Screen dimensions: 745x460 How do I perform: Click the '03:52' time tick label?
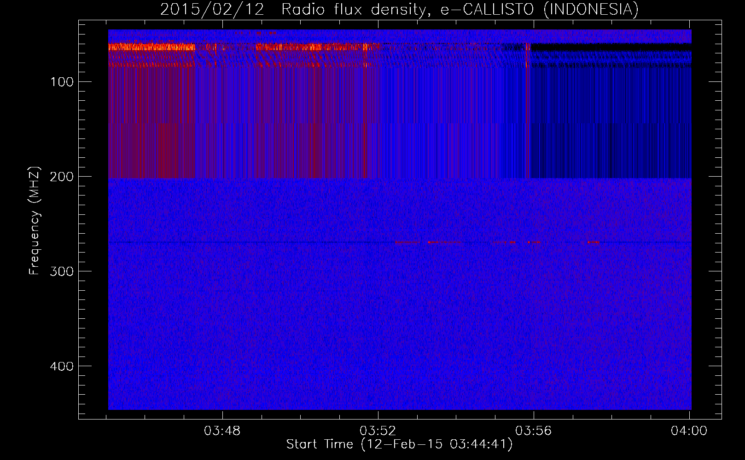click(378, 431)
